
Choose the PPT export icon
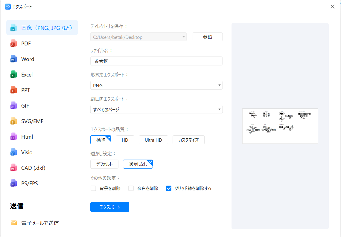click(x=13, y=90)
